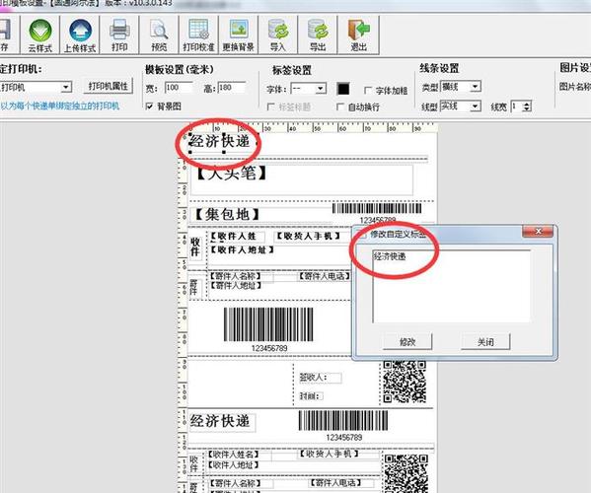Click the blue link about binding independent printers
The image size is (591, 493).
pyautogui.click(x=59, y=106)
